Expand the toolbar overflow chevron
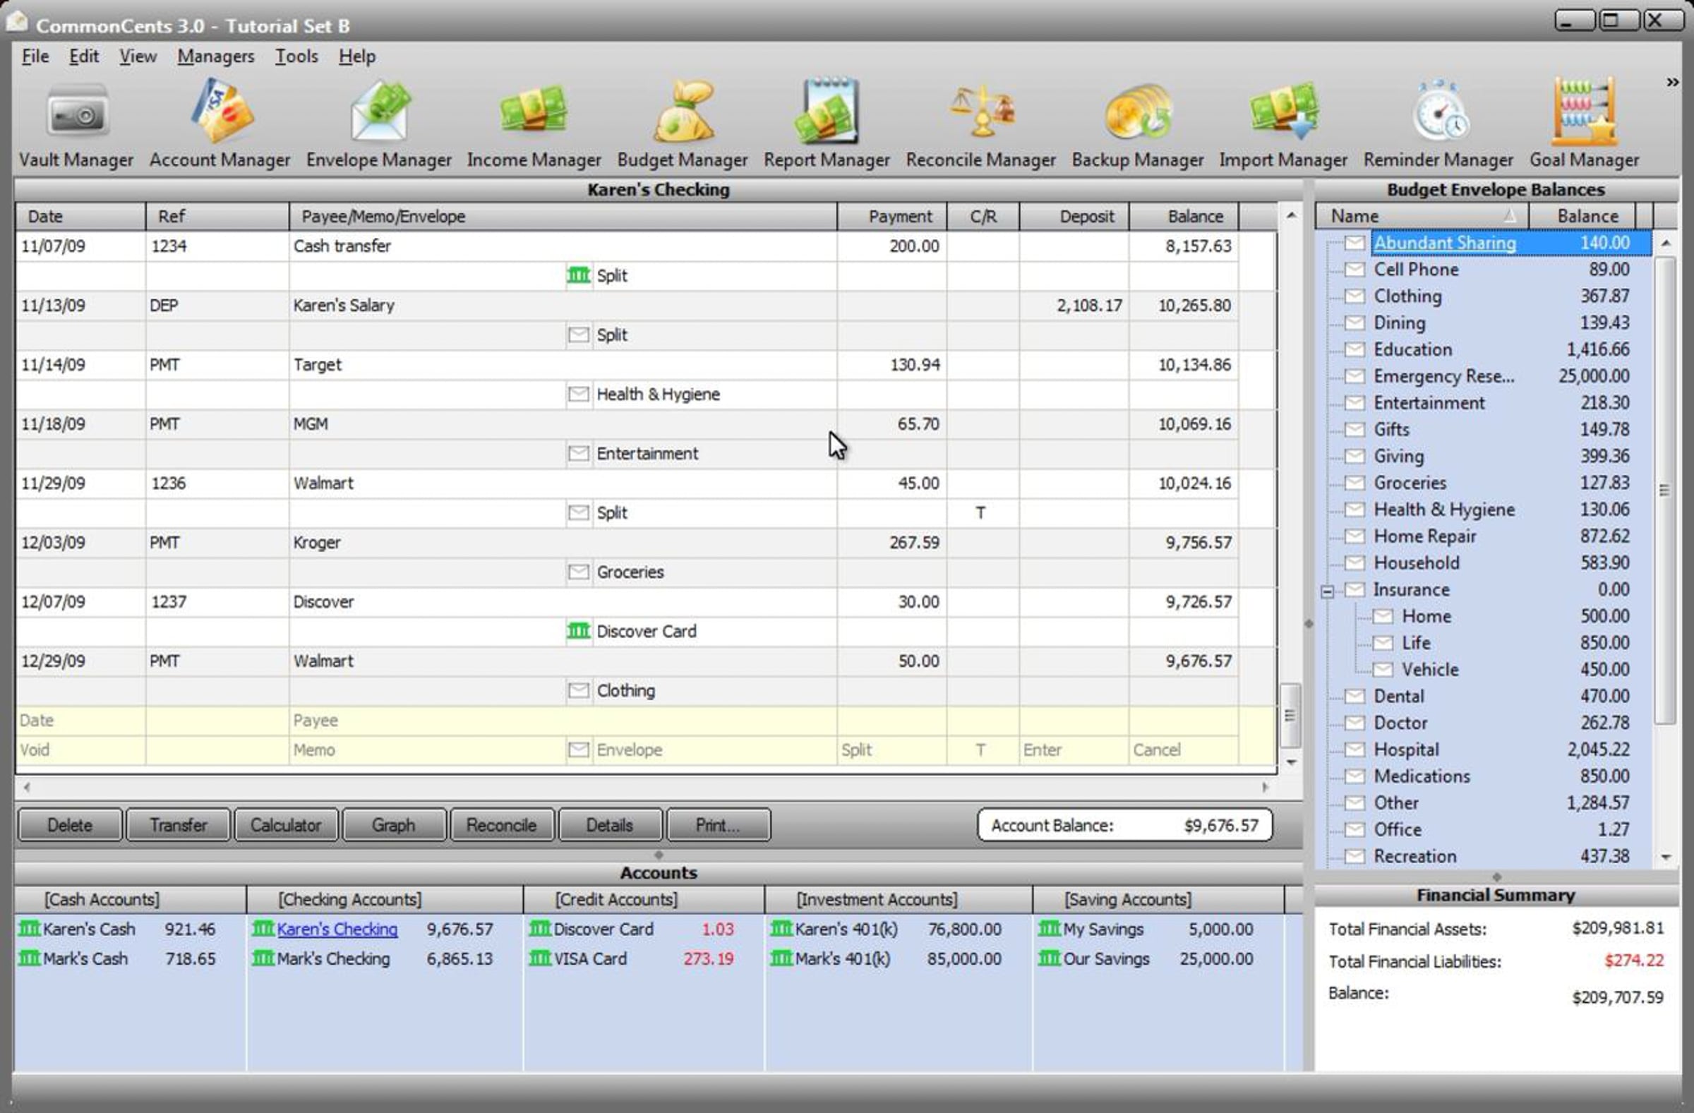Viewport: 1694px width, 1113px height. [x=1672, y=83]
